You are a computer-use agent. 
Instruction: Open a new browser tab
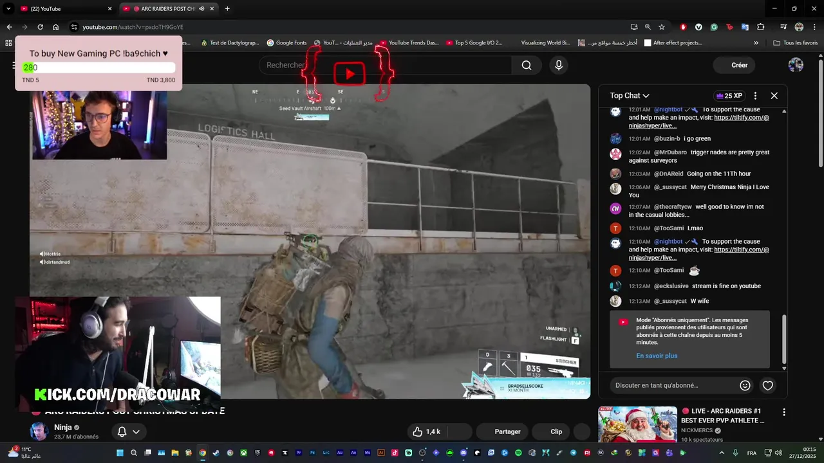point(227,9)
